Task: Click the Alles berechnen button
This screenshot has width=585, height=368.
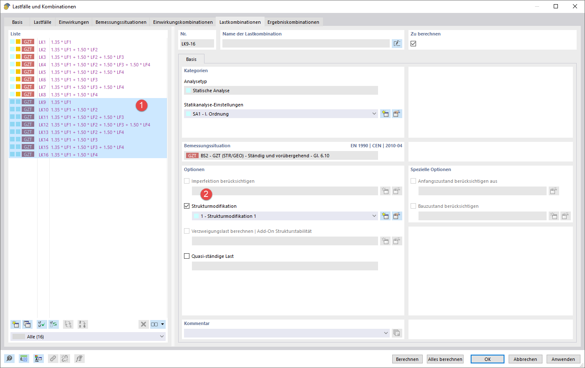Action: [445, 359]
